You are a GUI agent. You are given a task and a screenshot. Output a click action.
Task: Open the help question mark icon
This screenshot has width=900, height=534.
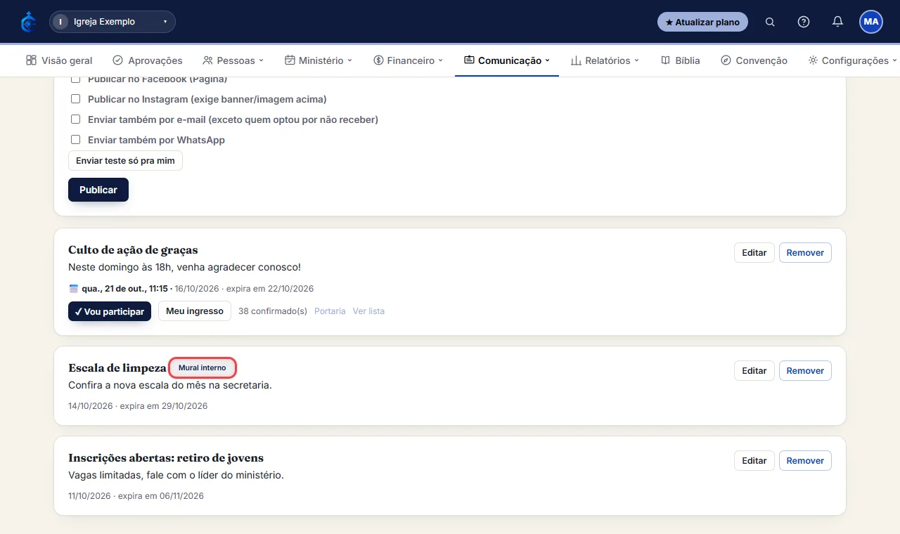[804, 22]
